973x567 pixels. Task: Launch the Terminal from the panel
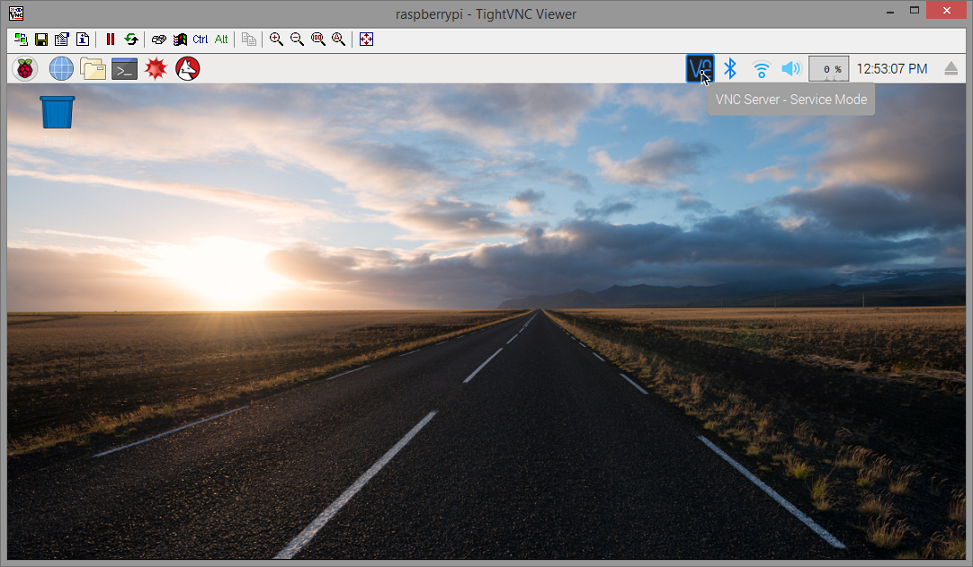124,68
